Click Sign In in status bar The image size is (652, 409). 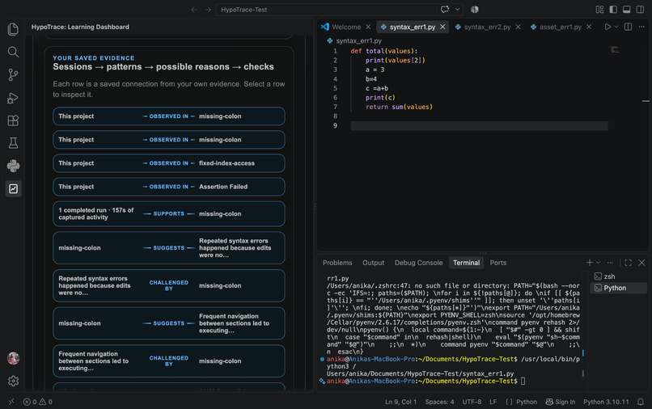coord(560,402)
